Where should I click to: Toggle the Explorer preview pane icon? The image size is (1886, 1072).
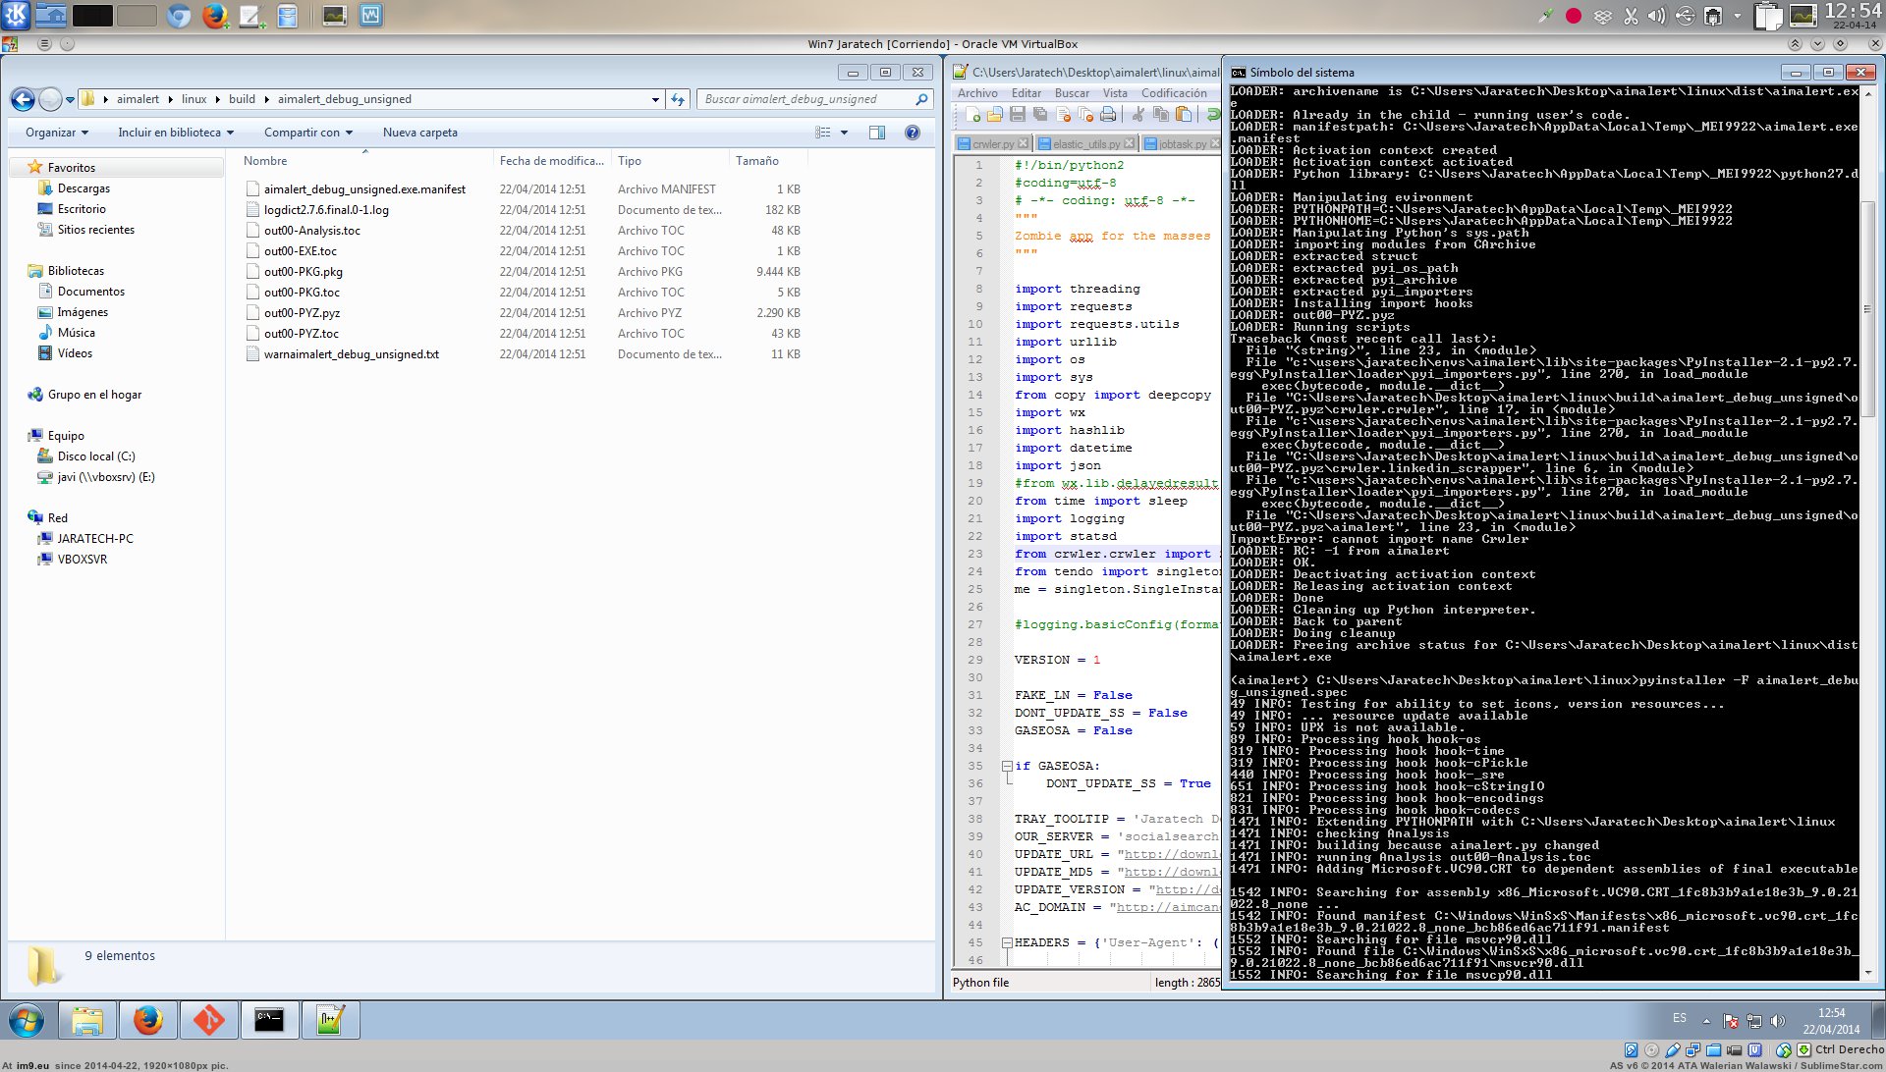point(877,133)
